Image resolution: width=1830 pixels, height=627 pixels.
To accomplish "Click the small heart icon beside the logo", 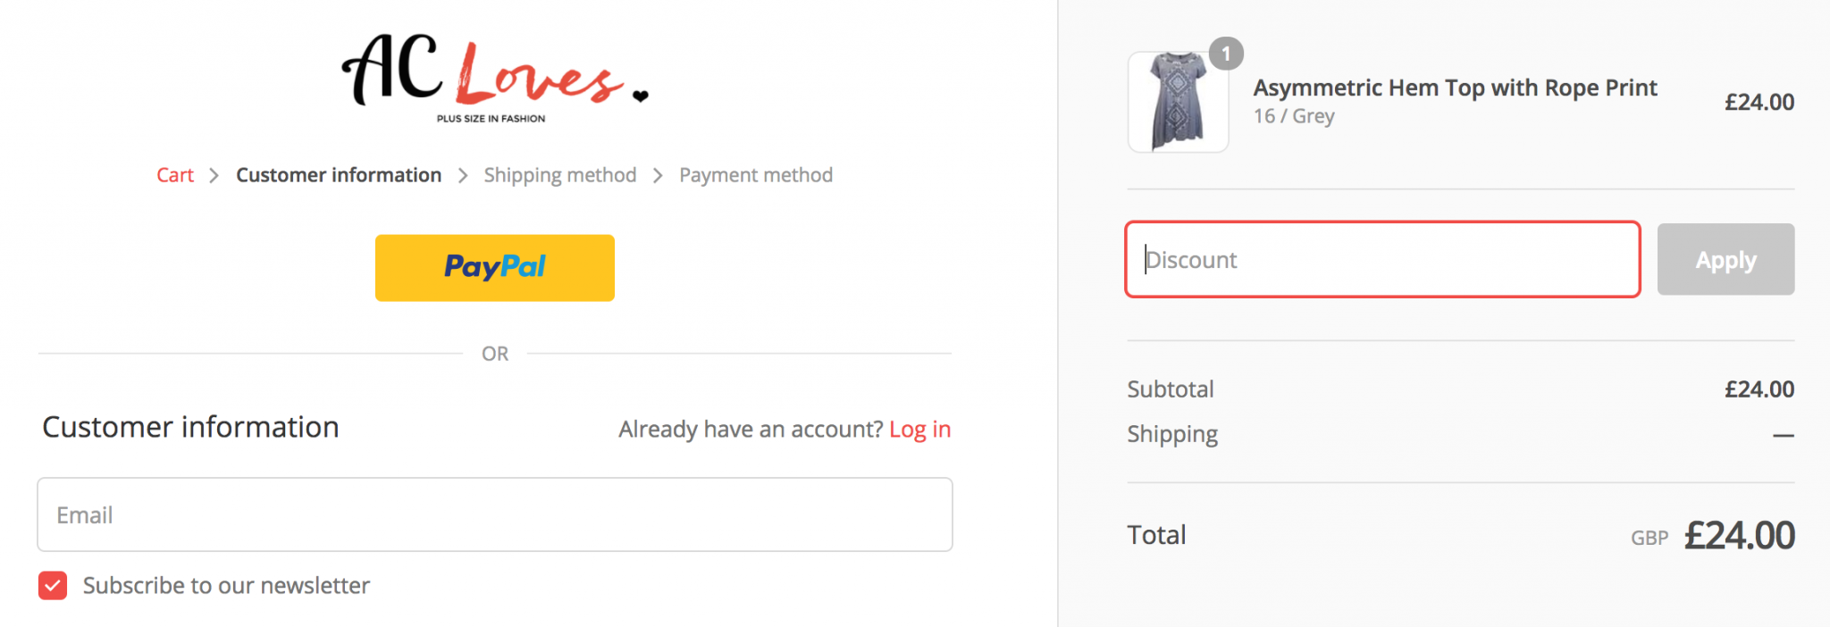I will pyautogui.click(x=640, y=96).
